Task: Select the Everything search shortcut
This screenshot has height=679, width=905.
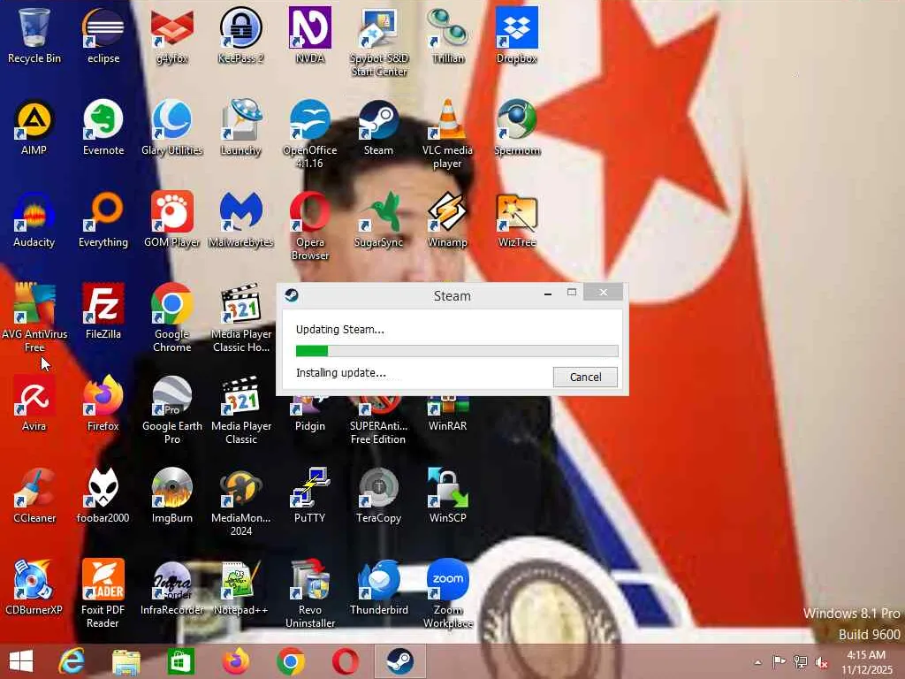Action: coord(103,220)
